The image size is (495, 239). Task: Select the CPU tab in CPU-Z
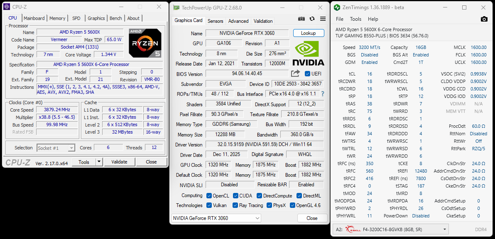[12, 18]
